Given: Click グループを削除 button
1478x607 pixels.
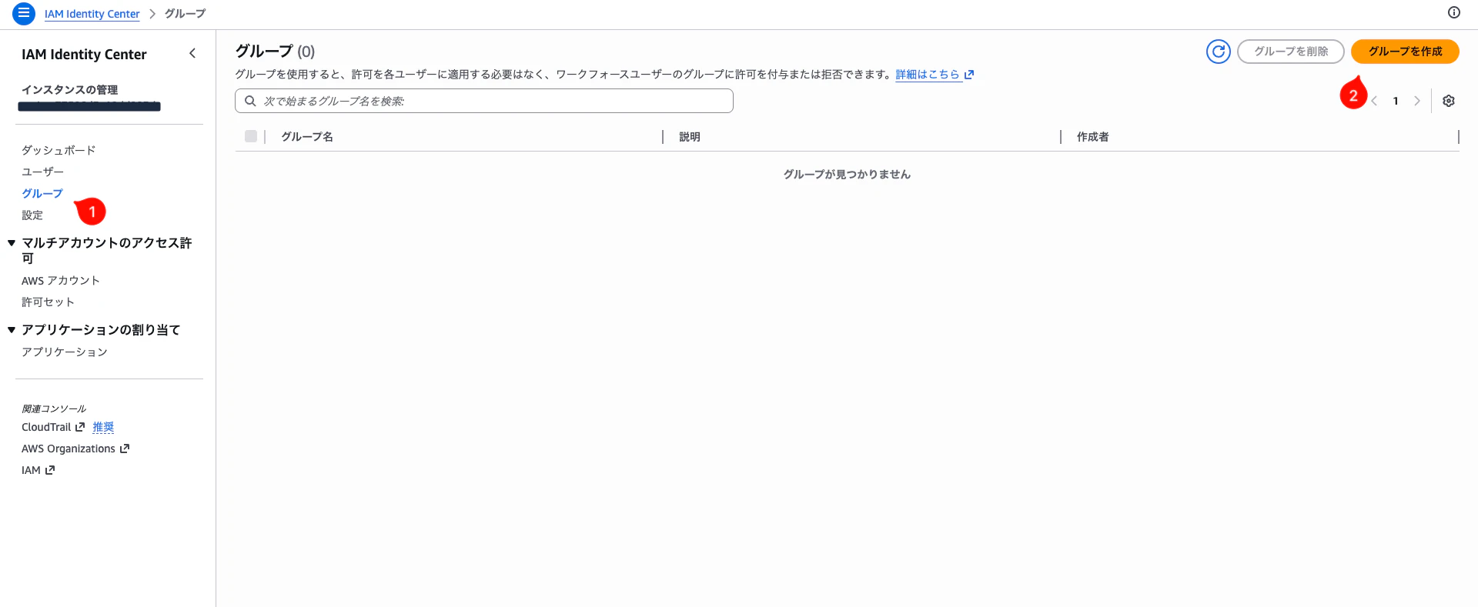Looking at the screenshot, I should pyautogui.click(x=1291, y=52).
